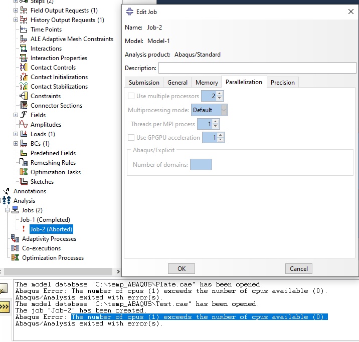
Task: Decrease Threads per MPI process value
Action: click(x=216, y=126)
